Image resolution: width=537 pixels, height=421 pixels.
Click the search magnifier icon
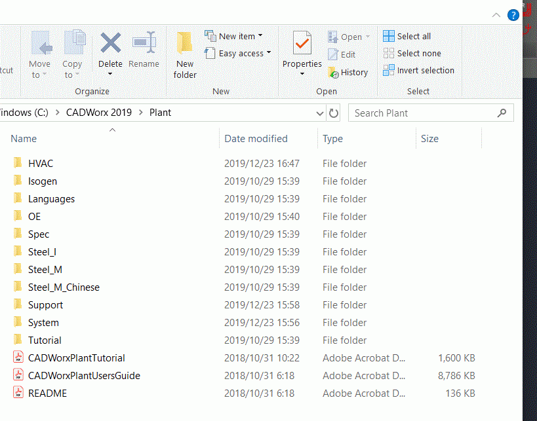point(502,113)
